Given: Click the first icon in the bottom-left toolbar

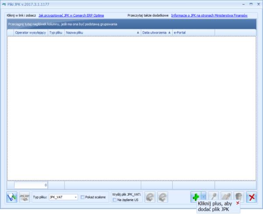Looking at the screenshot, I should [12, 197].
